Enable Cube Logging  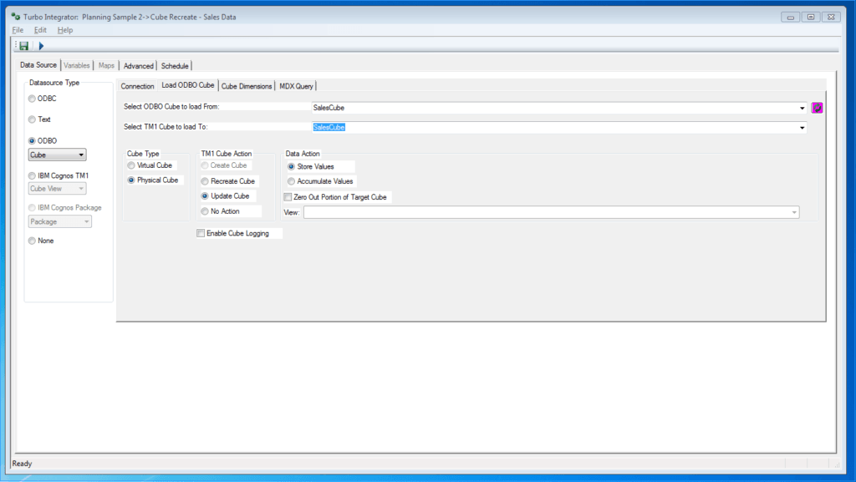point(201,233)
